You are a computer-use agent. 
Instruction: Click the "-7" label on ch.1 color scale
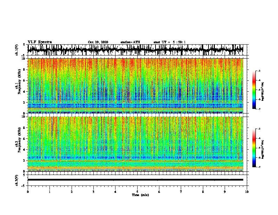tap(259, 109)
